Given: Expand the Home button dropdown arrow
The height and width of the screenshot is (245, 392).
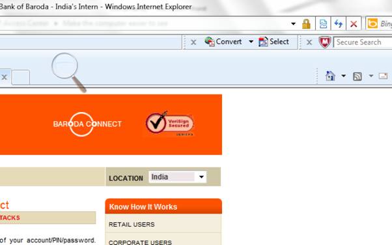Looking at the screenshot, I should coord(344,76).
